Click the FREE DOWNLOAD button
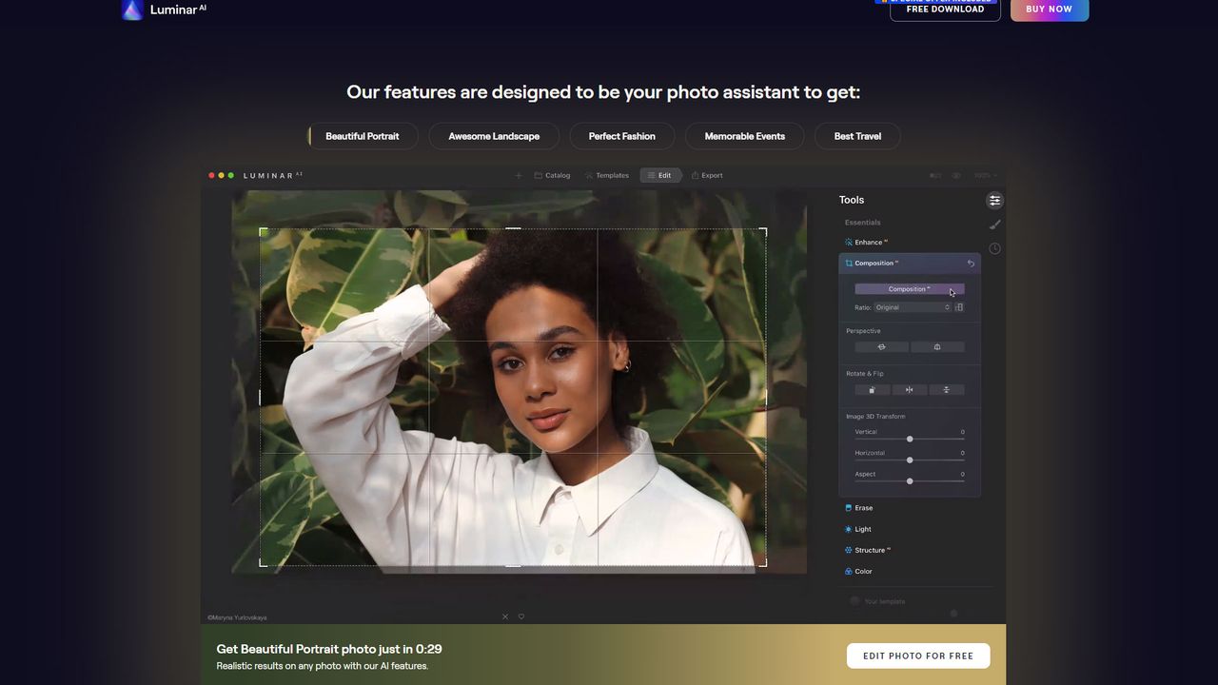Viewport: 1218px width, 685px height. [945, 10]
